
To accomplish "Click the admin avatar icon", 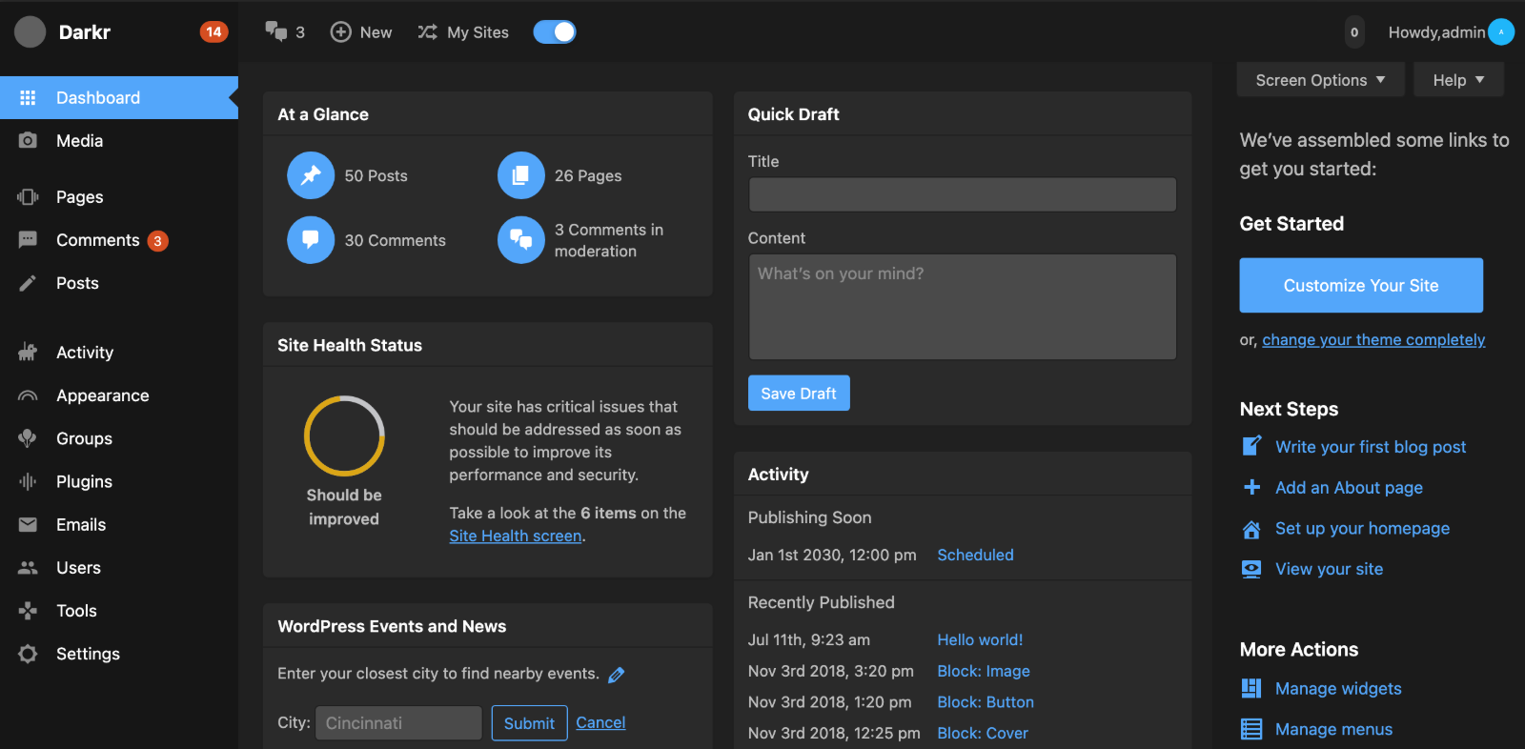I will (1501, 32).
